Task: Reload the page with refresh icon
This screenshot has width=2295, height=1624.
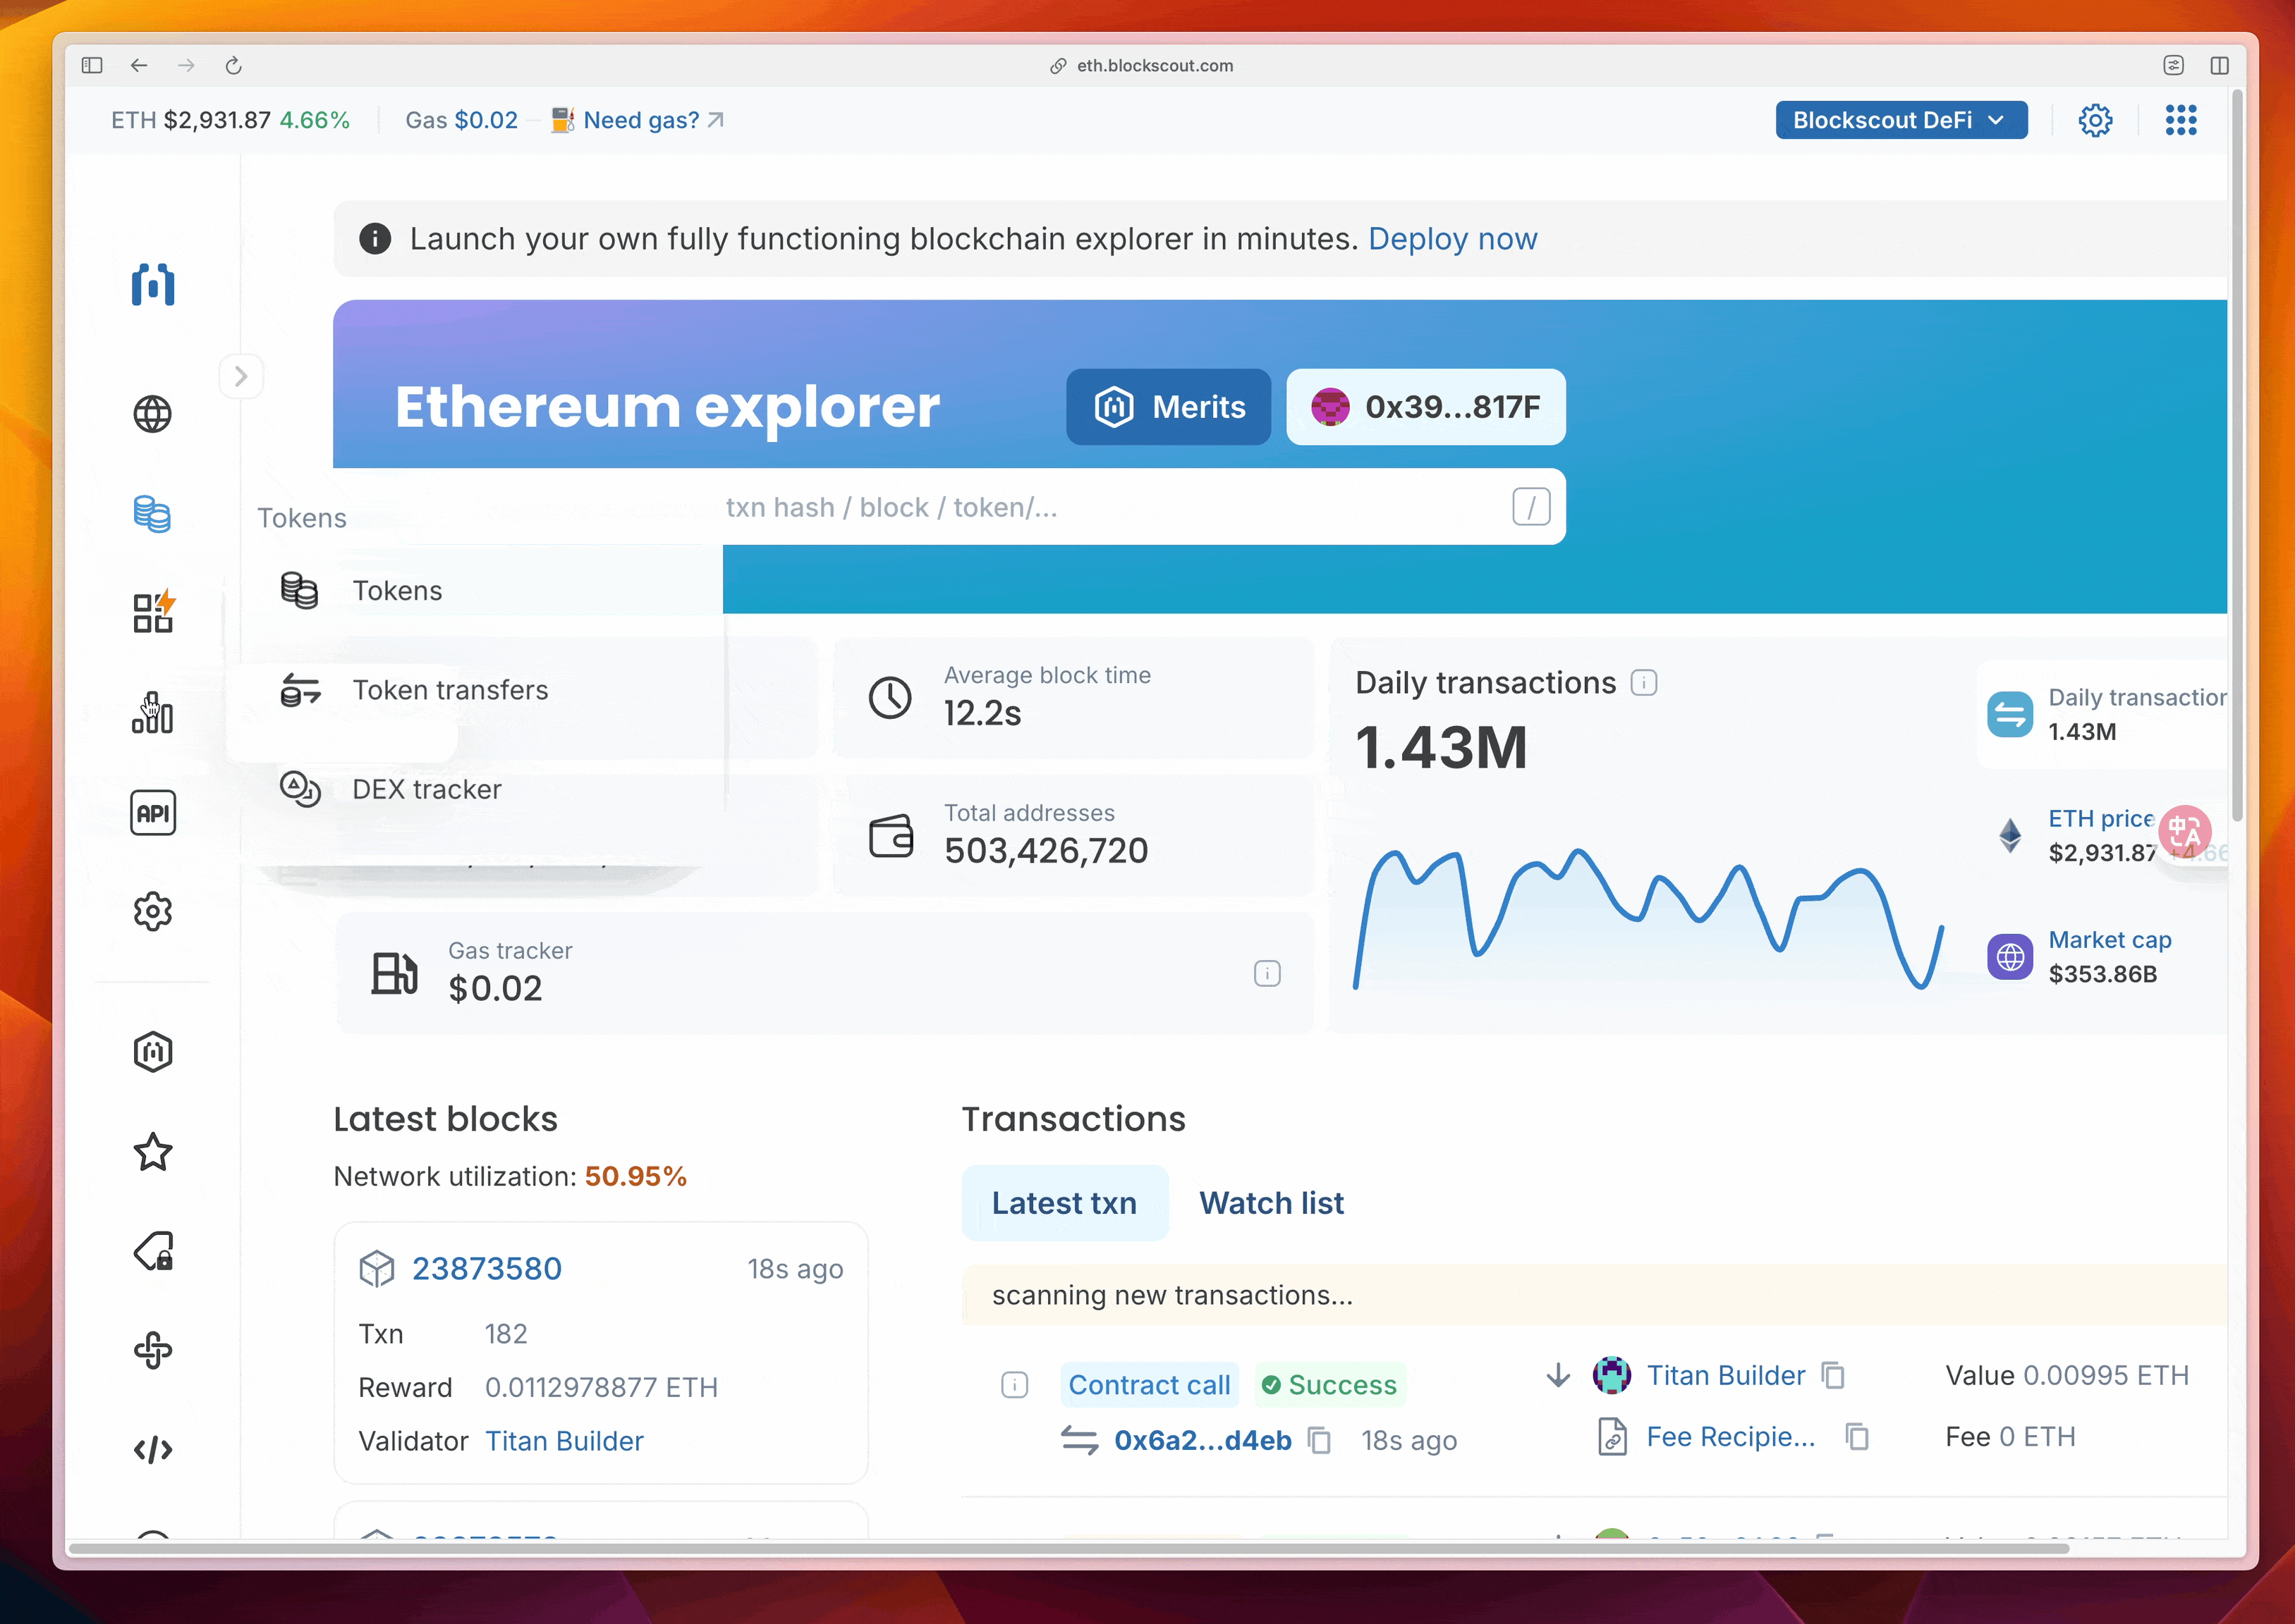Action: click(x=233, y=65)
